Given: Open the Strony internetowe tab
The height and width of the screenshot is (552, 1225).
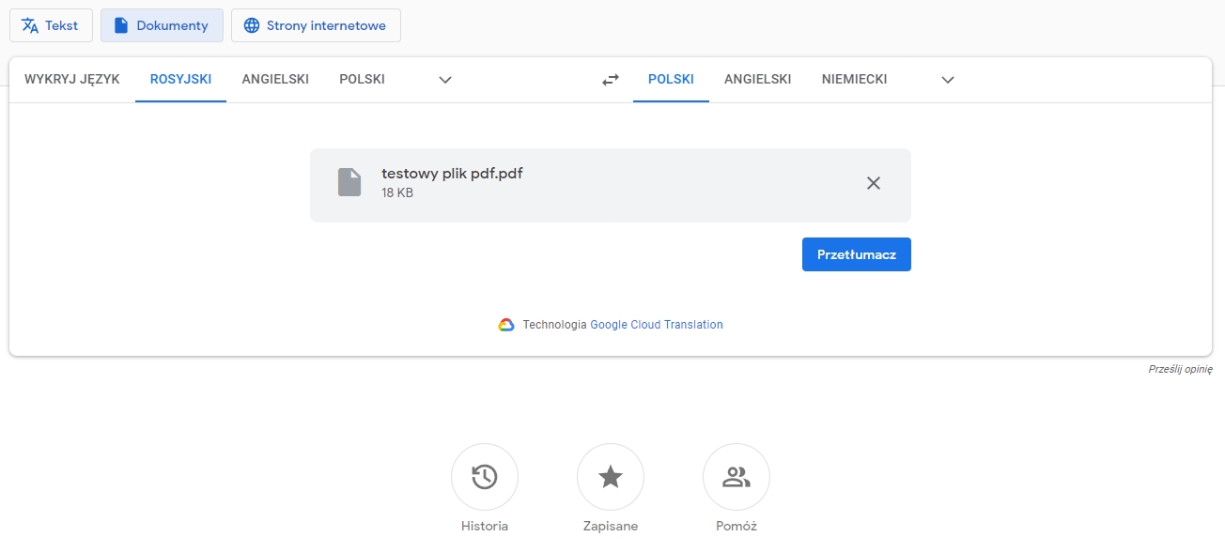Looking at the screenshot, I should (x=316, y=25).
